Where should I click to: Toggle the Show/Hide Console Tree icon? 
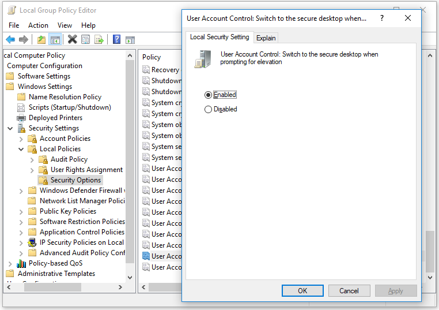coord(55,40)
